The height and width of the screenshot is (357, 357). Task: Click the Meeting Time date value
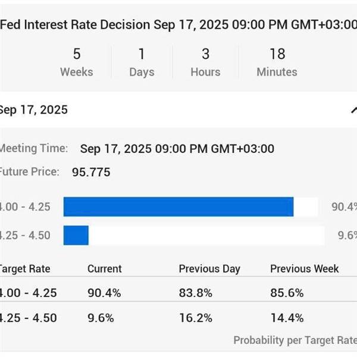point(177,149)
